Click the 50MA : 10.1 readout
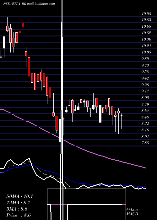 coord(19,196)
